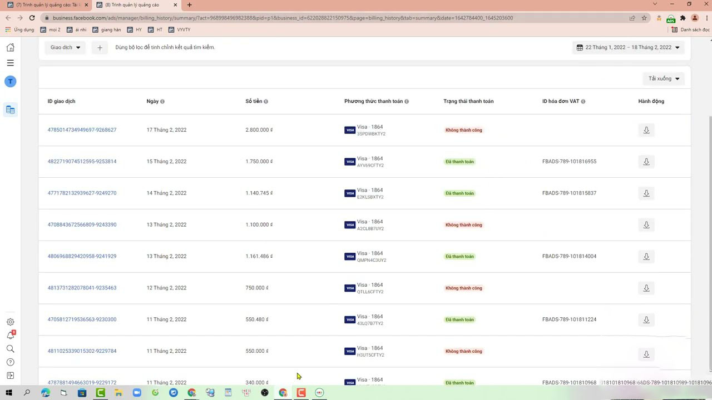Open the Windows Start menu

(x=9, y=393)
